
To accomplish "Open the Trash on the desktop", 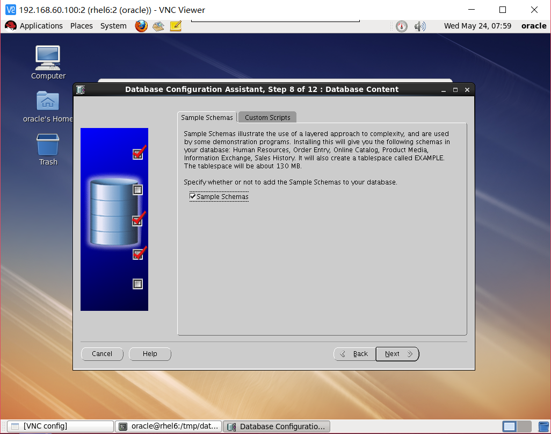I will pyautogui.click(x=47, y=143).
